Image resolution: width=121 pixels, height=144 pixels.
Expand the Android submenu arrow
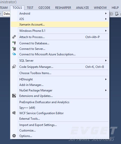coord(106,14)
